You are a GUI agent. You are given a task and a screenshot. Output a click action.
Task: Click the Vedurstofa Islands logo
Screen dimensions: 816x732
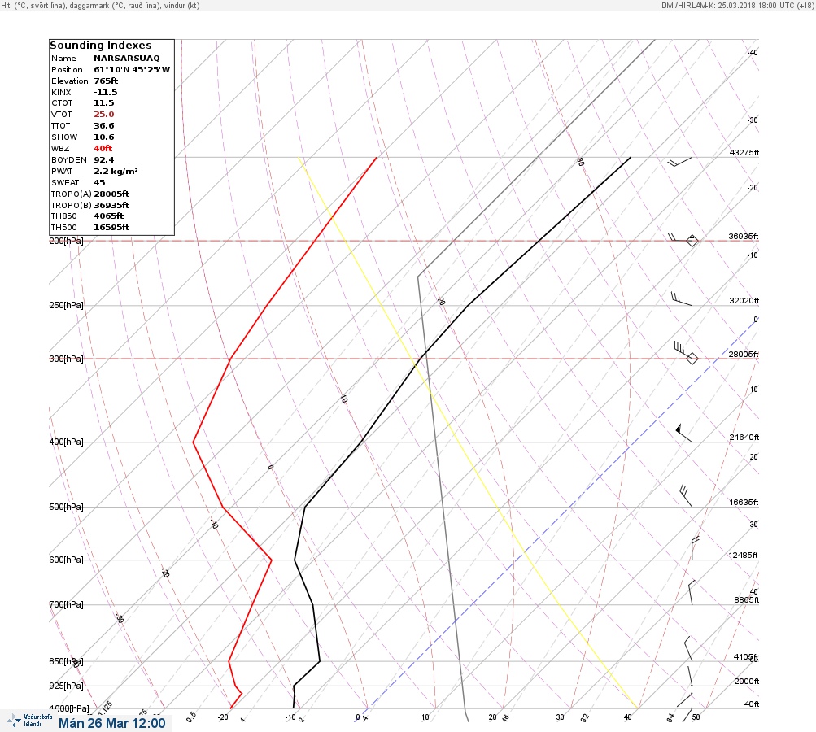tap(29, 721)
